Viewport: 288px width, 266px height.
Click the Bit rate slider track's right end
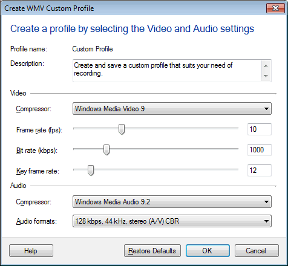pyautogui.click(x=237, y=149)
